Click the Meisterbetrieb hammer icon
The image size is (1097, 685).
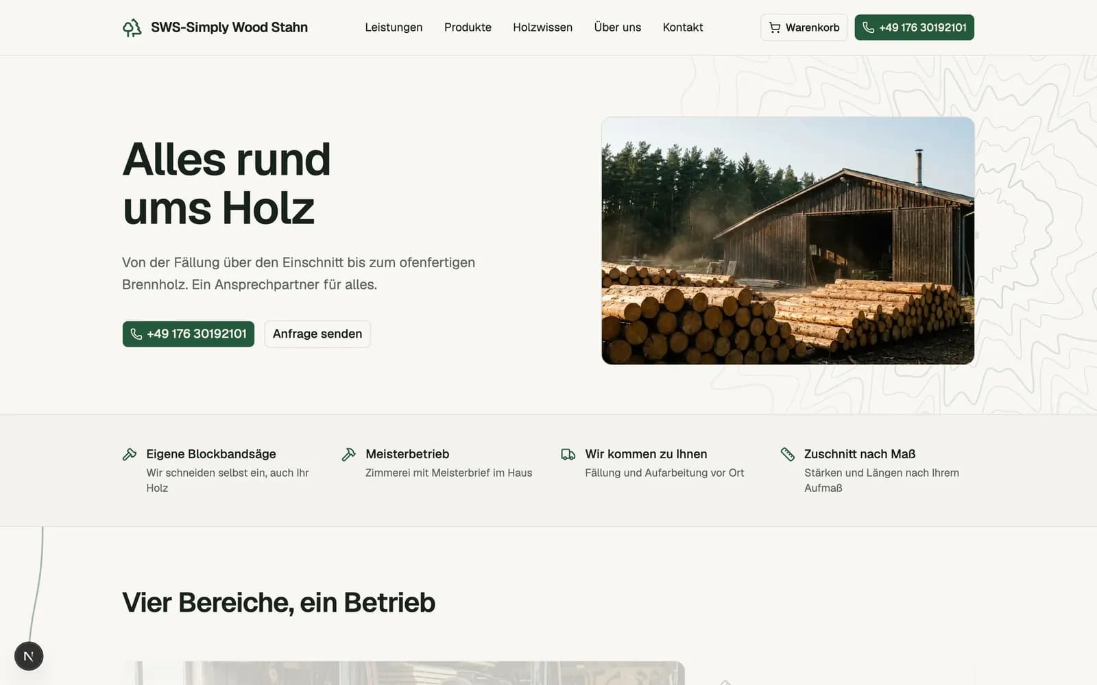coord(349,454)
